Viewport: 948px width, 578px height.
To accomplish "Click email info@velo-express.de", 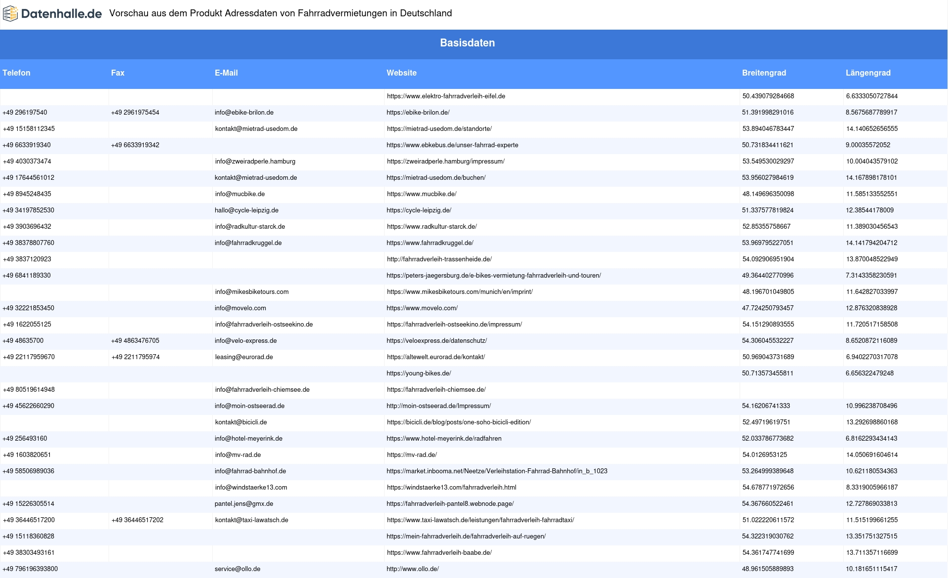I will click(245, 341).
